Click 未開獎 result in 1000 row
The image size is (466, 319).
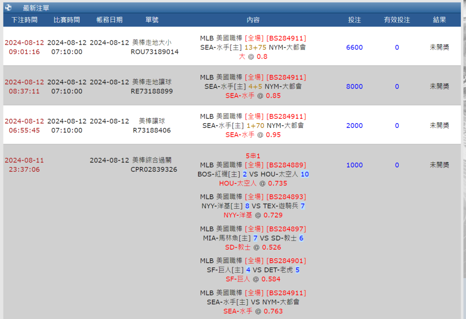point(439,165)
